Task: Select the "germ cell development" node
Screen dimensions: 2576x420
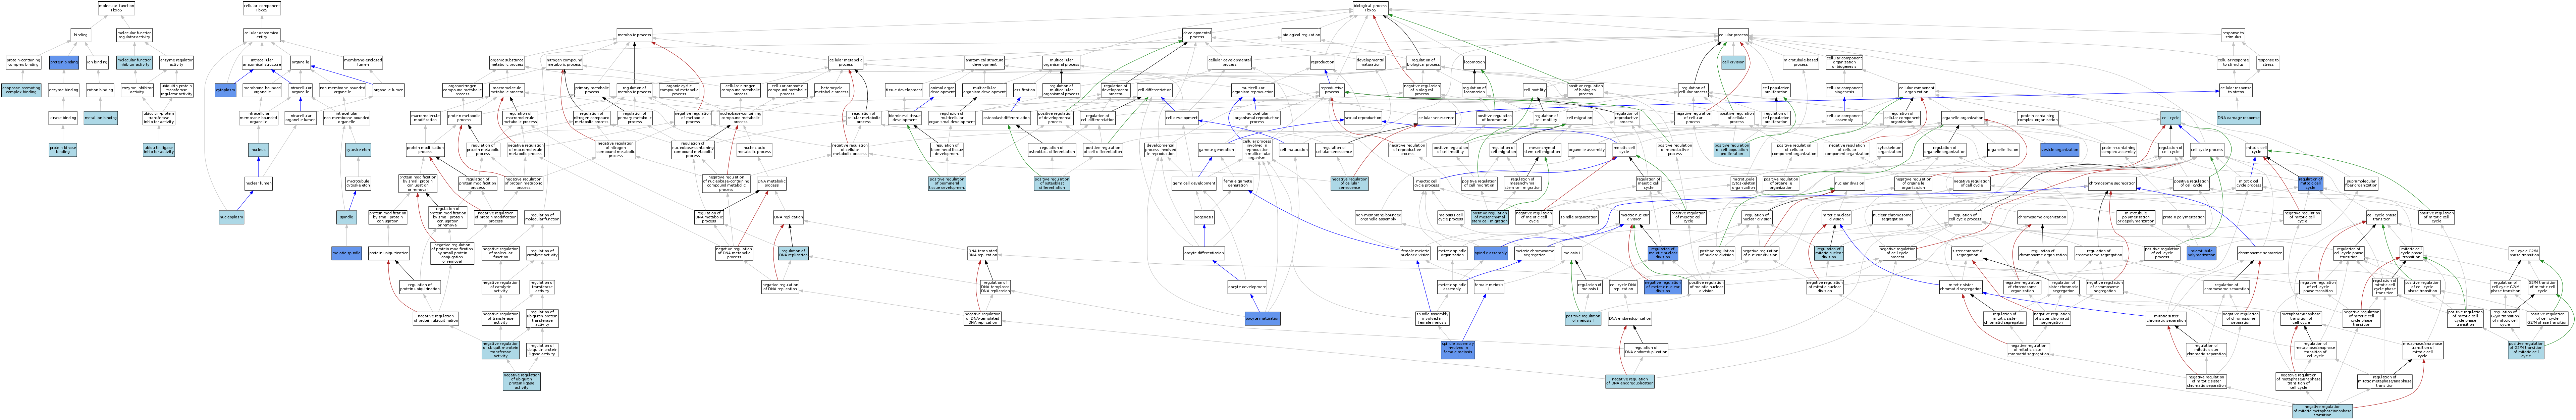Action: point(1194,184)
